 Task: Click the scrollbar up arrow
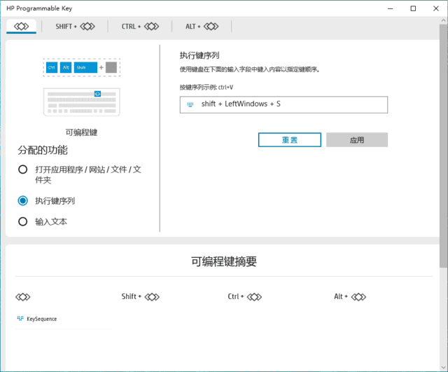(x=443, y=20)
